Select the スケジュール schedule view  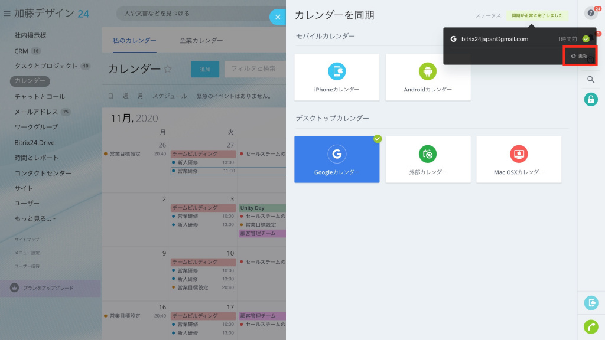click(170, 96)
